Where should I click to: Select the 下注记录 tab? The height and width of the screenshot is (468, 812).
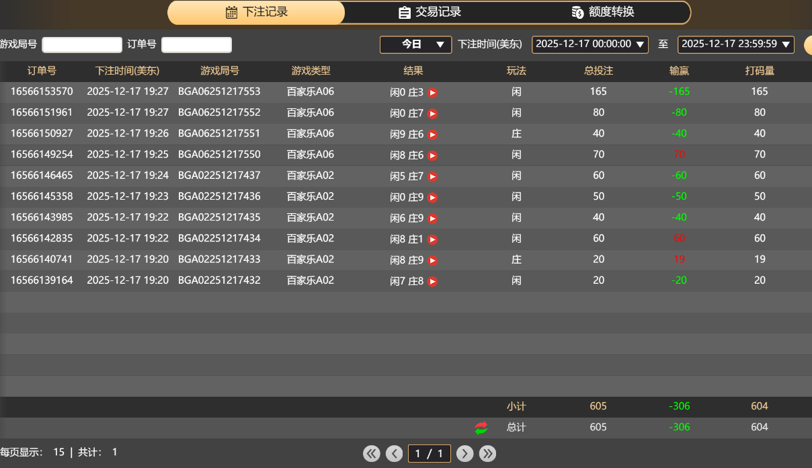[x=256, y=12]
